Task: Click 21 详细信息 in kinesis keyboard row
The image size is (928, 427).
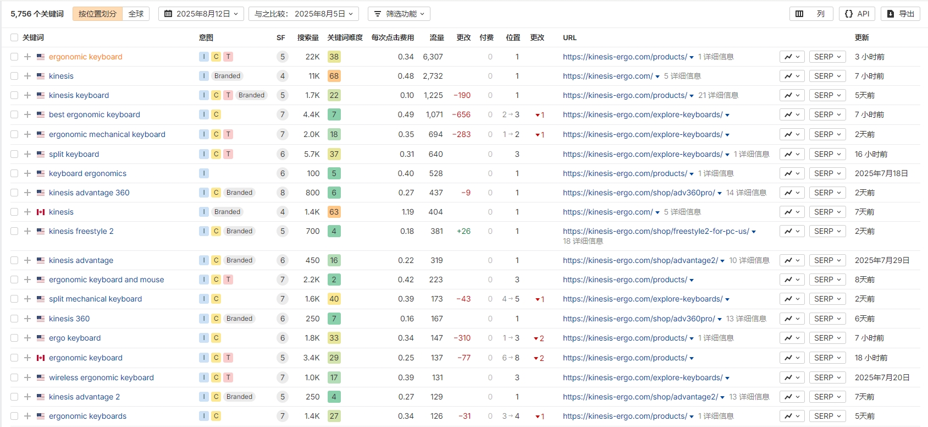Action: (718, 95)
